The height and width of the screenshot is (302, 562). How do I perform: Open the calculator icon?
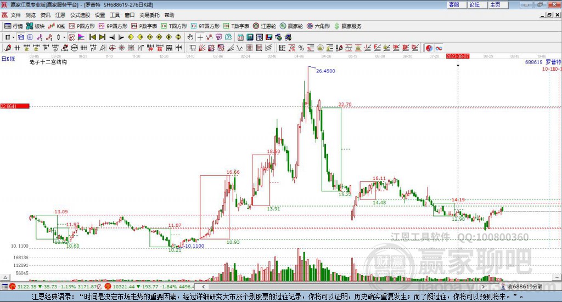(x=250, y=37)
